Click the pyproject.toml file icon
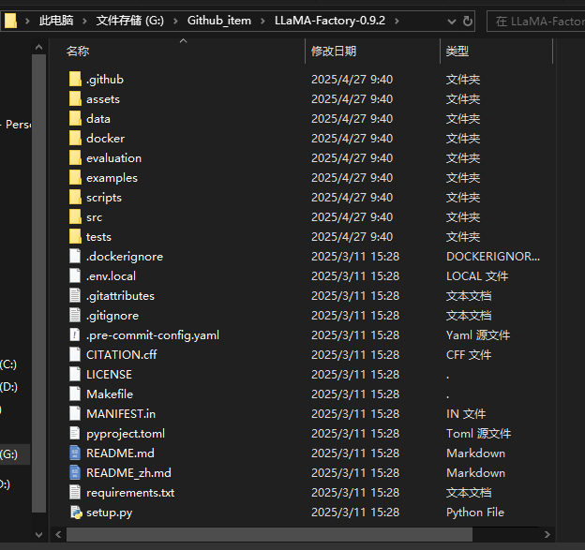This screenshot has width=585, height=550. [75, 433]
